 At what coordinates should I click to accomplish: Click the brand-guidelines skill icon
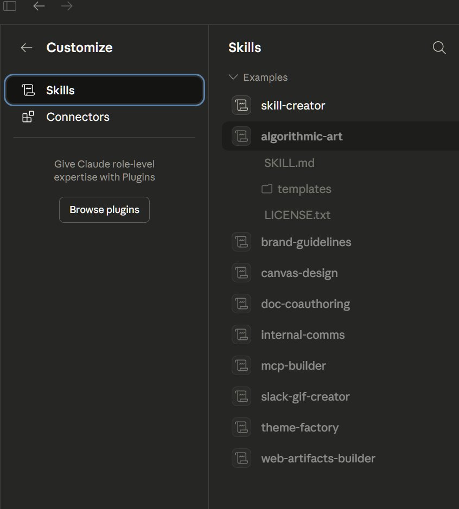[241, 242]
